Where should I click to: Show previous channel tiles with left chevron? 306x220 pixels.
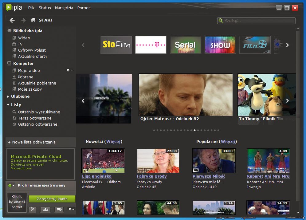83,45
